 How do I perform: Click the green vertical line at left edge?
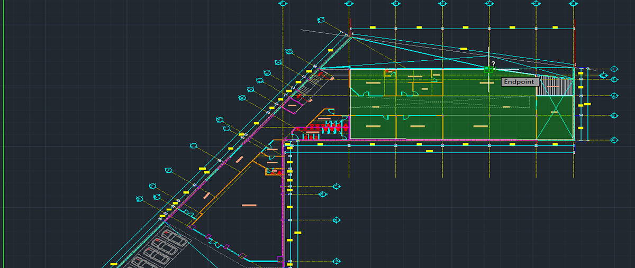pyautogui.click(x=3, y=134)
